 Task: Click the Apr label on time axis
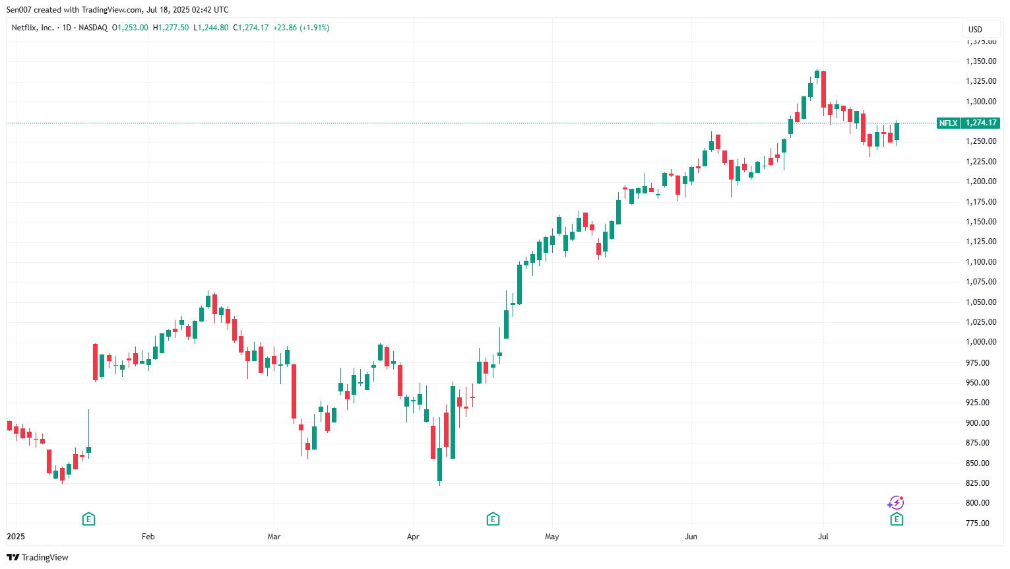pos(413,537)
